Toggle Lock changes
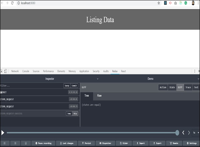200x147 pixels. coord(67,143)
